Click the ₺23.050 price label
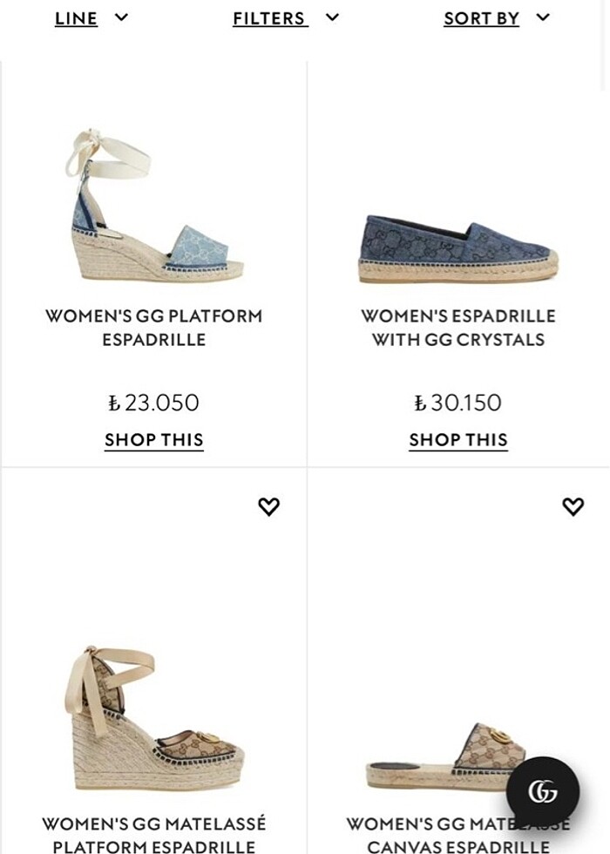 (153, 403)
